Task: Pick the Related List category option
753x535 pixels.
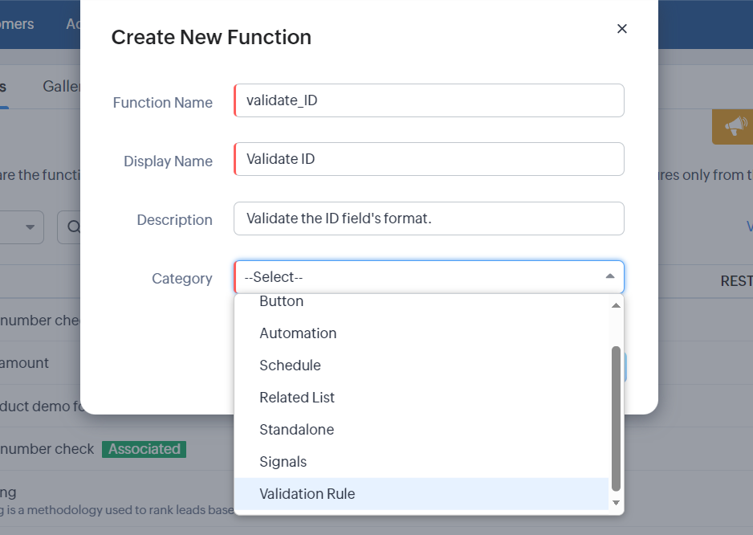Action: click(297, 398)
